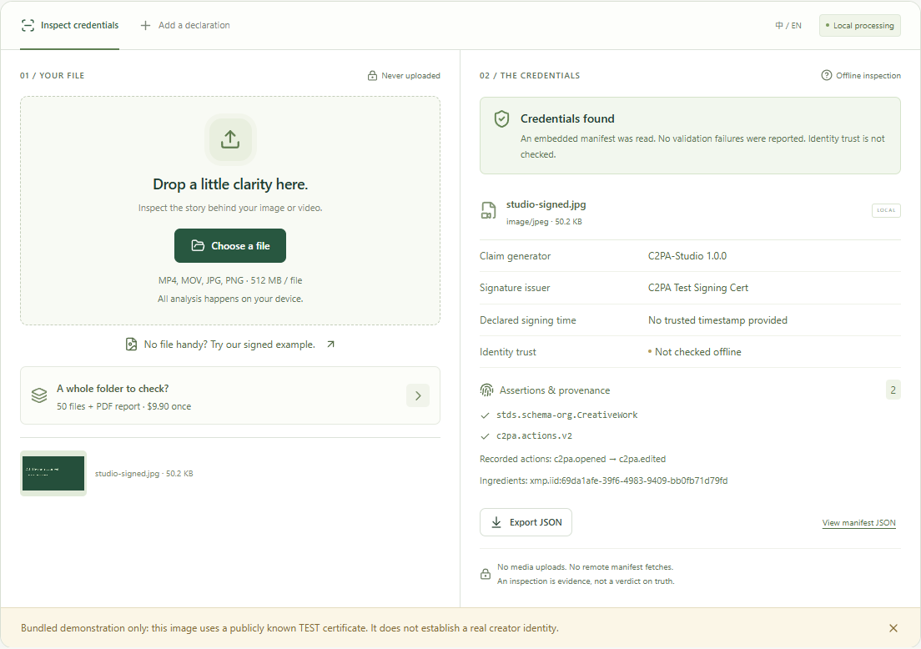
Task: Click the Never uploaded lock icon
Action: coord(372,75)
